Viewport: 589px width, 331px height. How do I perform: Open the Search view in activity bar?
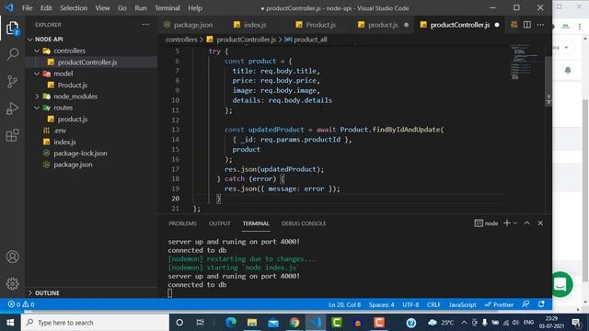12,54
